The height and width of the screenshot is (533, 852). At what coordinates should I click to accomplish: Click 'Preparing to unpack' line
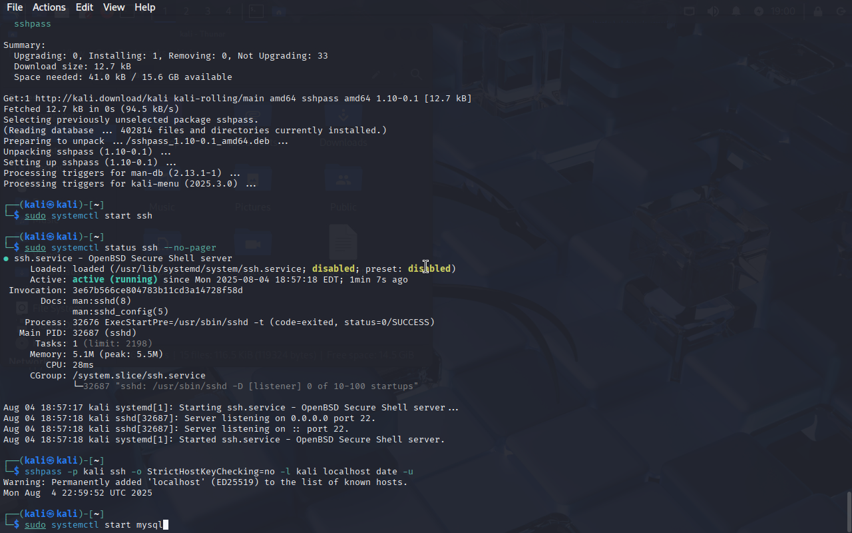[x=146, y=141]
